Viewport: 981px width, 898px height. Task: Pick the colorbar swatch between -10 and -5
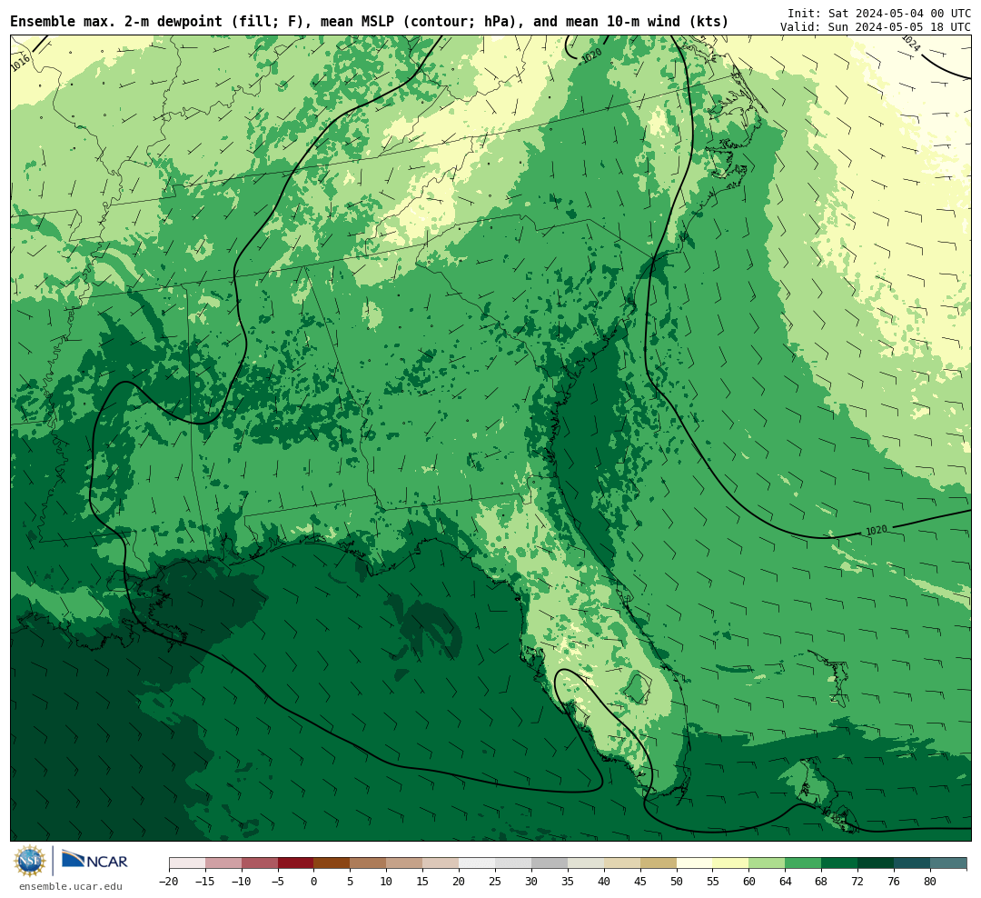tap(260, 863)
